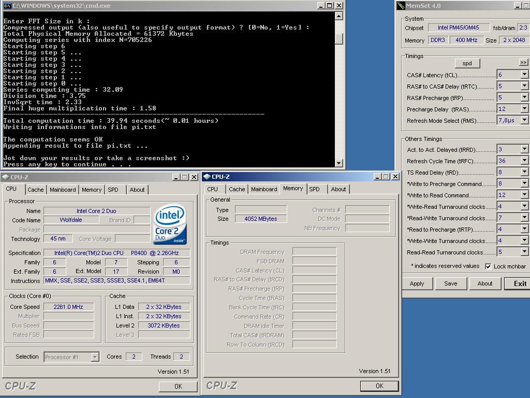Open the Write to Precharge Command dropdown

click(524, 184)
